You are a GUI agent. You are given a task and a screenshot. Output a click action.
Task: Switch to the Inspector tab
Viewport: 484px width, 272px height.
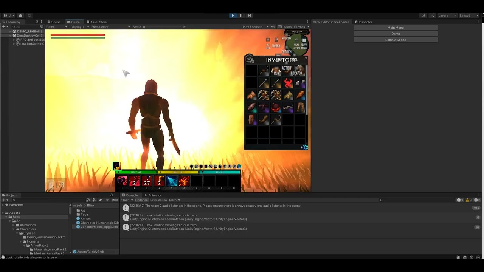(x=363, y=22)
